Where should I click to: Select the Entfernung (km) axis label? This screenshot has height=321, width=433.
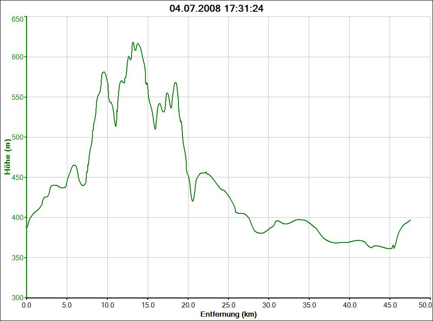point(228,314)
